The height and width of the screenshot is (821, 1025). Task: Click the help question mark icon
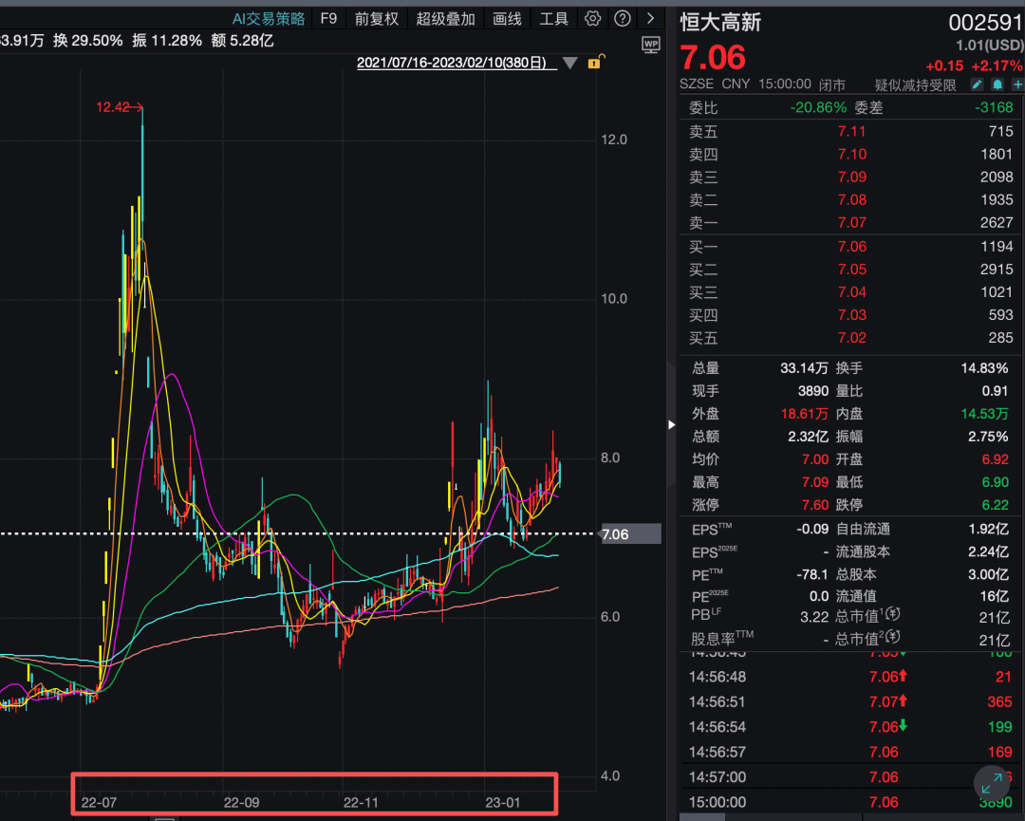[621, 18]
